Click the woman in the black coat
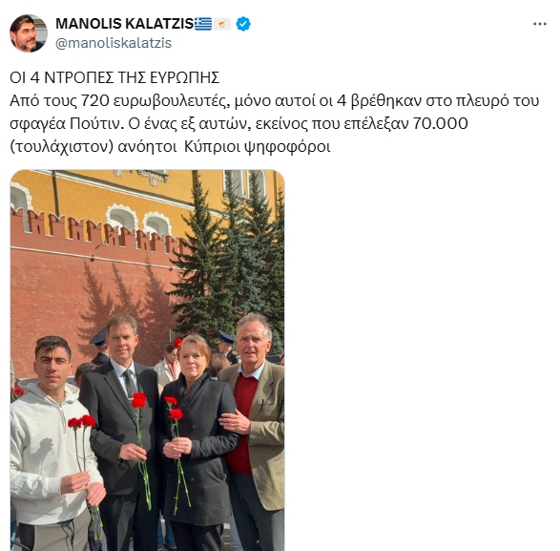 coord(197,440)
